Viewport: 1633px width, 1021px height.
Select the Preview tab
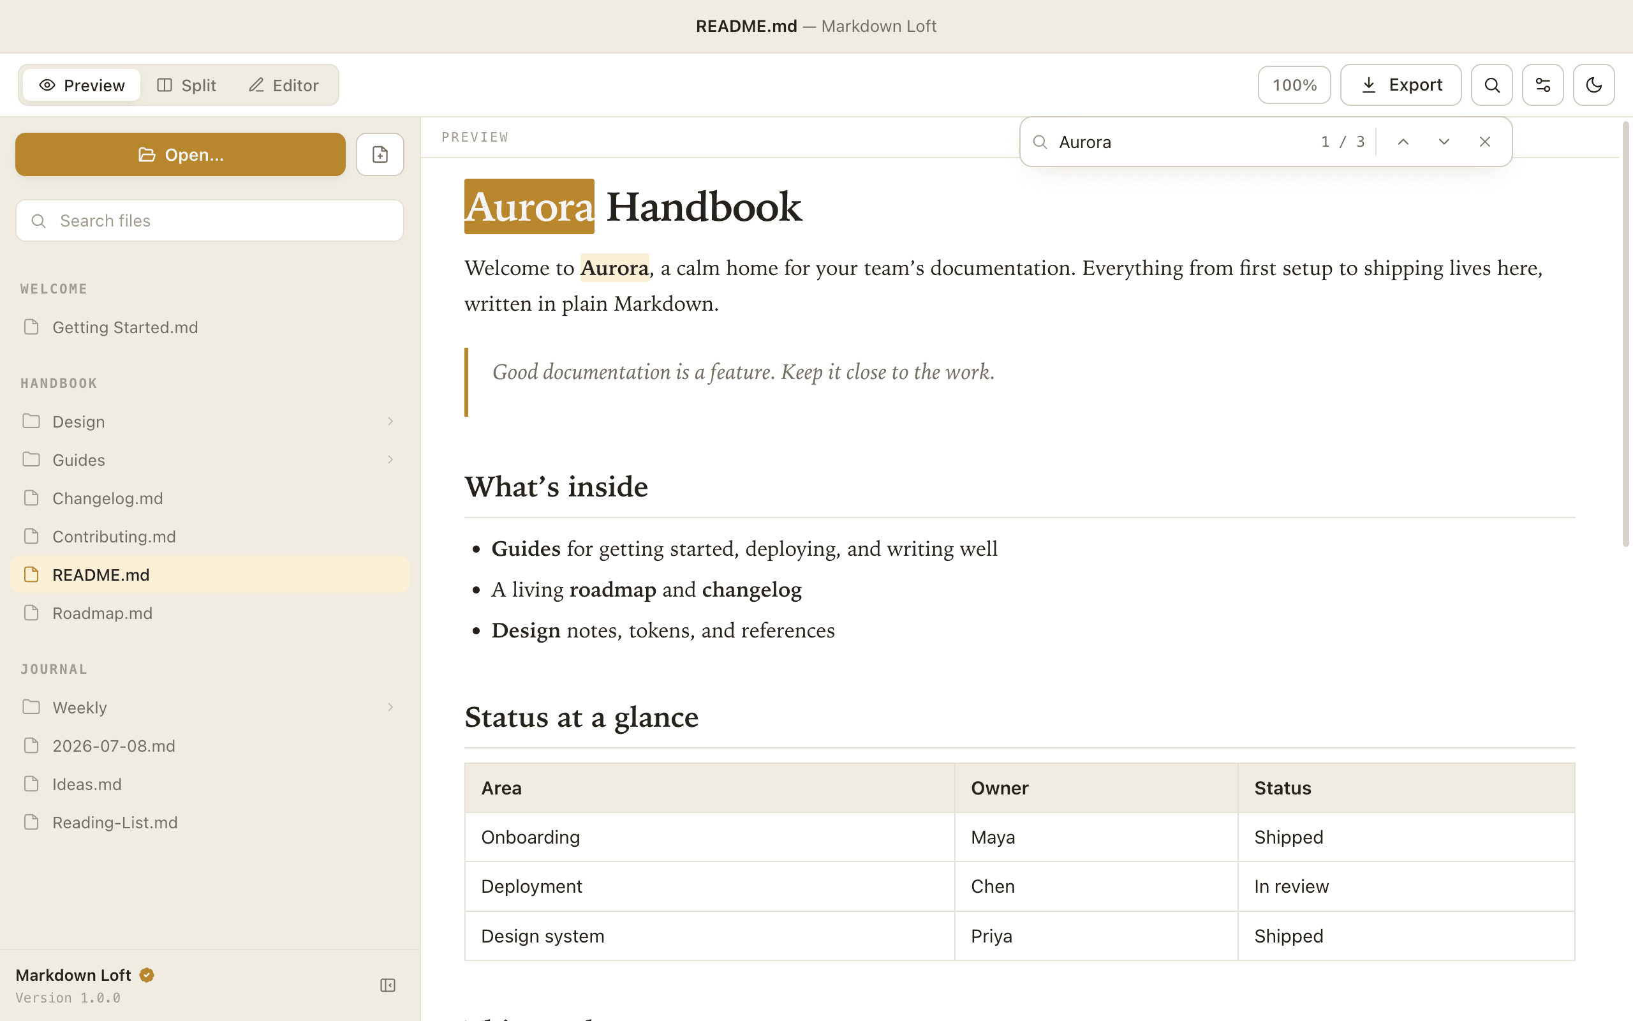point(82,85)
